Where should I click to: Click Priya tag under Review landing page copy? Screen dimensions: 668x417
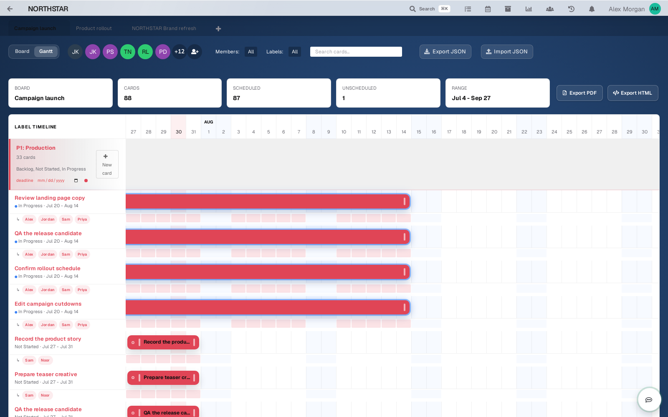(82, 219)
